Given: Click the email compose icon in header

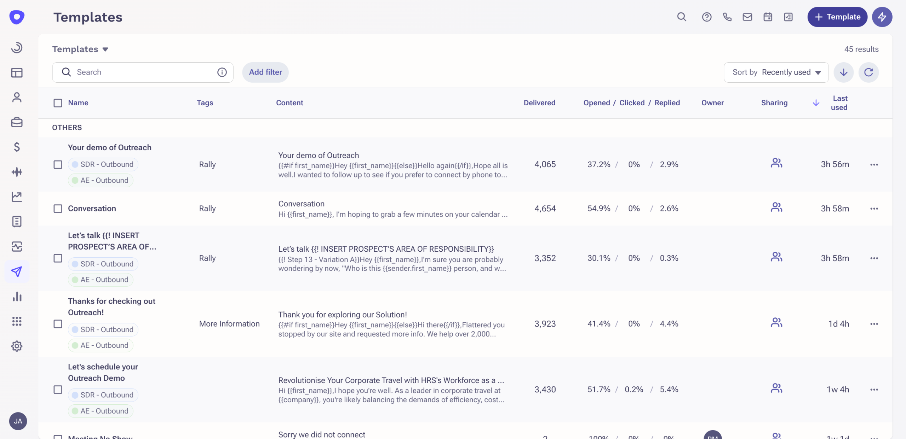Looking at the screenshot, I should click(747, 17).
